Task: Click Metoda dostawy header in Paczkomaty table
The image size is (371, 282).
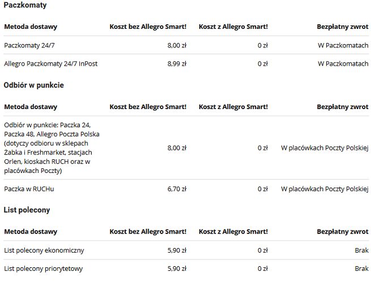Action: click(x=31, y=27)
